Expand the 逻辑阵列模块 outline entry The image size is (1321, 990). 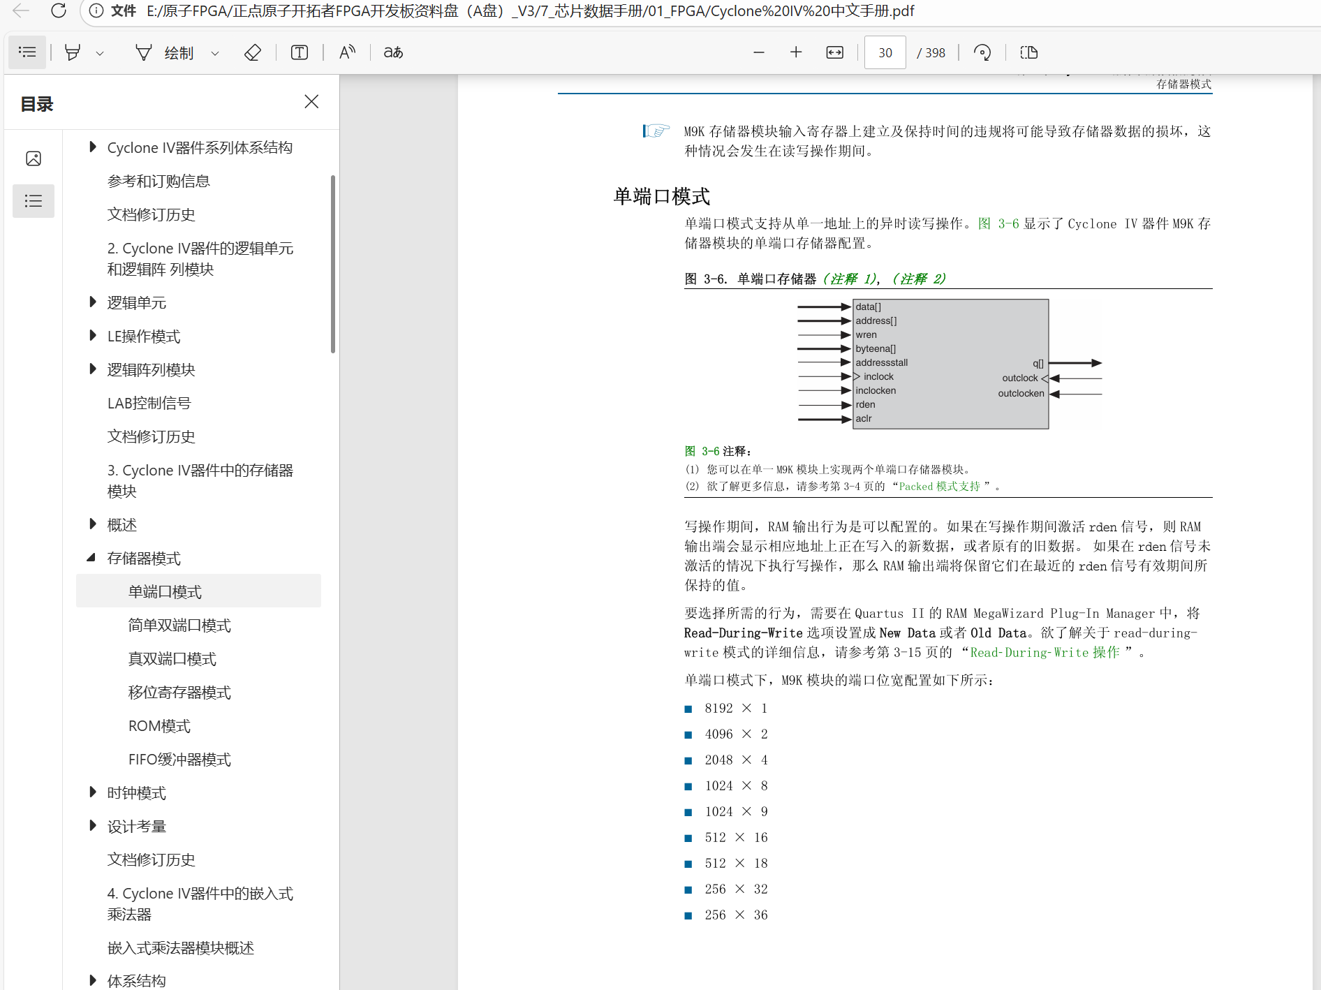coord(92,369)
